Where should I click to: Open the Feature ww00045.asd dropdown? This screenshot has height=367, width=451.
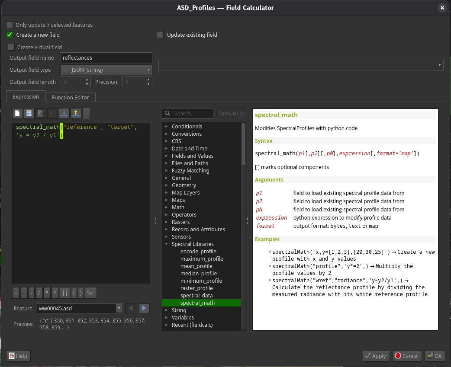coord(80,308)
